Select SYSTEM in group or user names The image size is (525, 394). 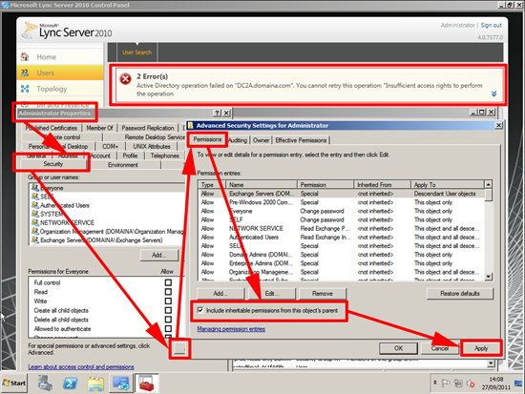pyautogui.click(x=52, y=214)
